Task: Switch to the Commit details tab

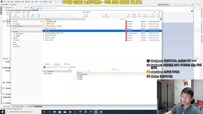Action: tap(47, 64)
